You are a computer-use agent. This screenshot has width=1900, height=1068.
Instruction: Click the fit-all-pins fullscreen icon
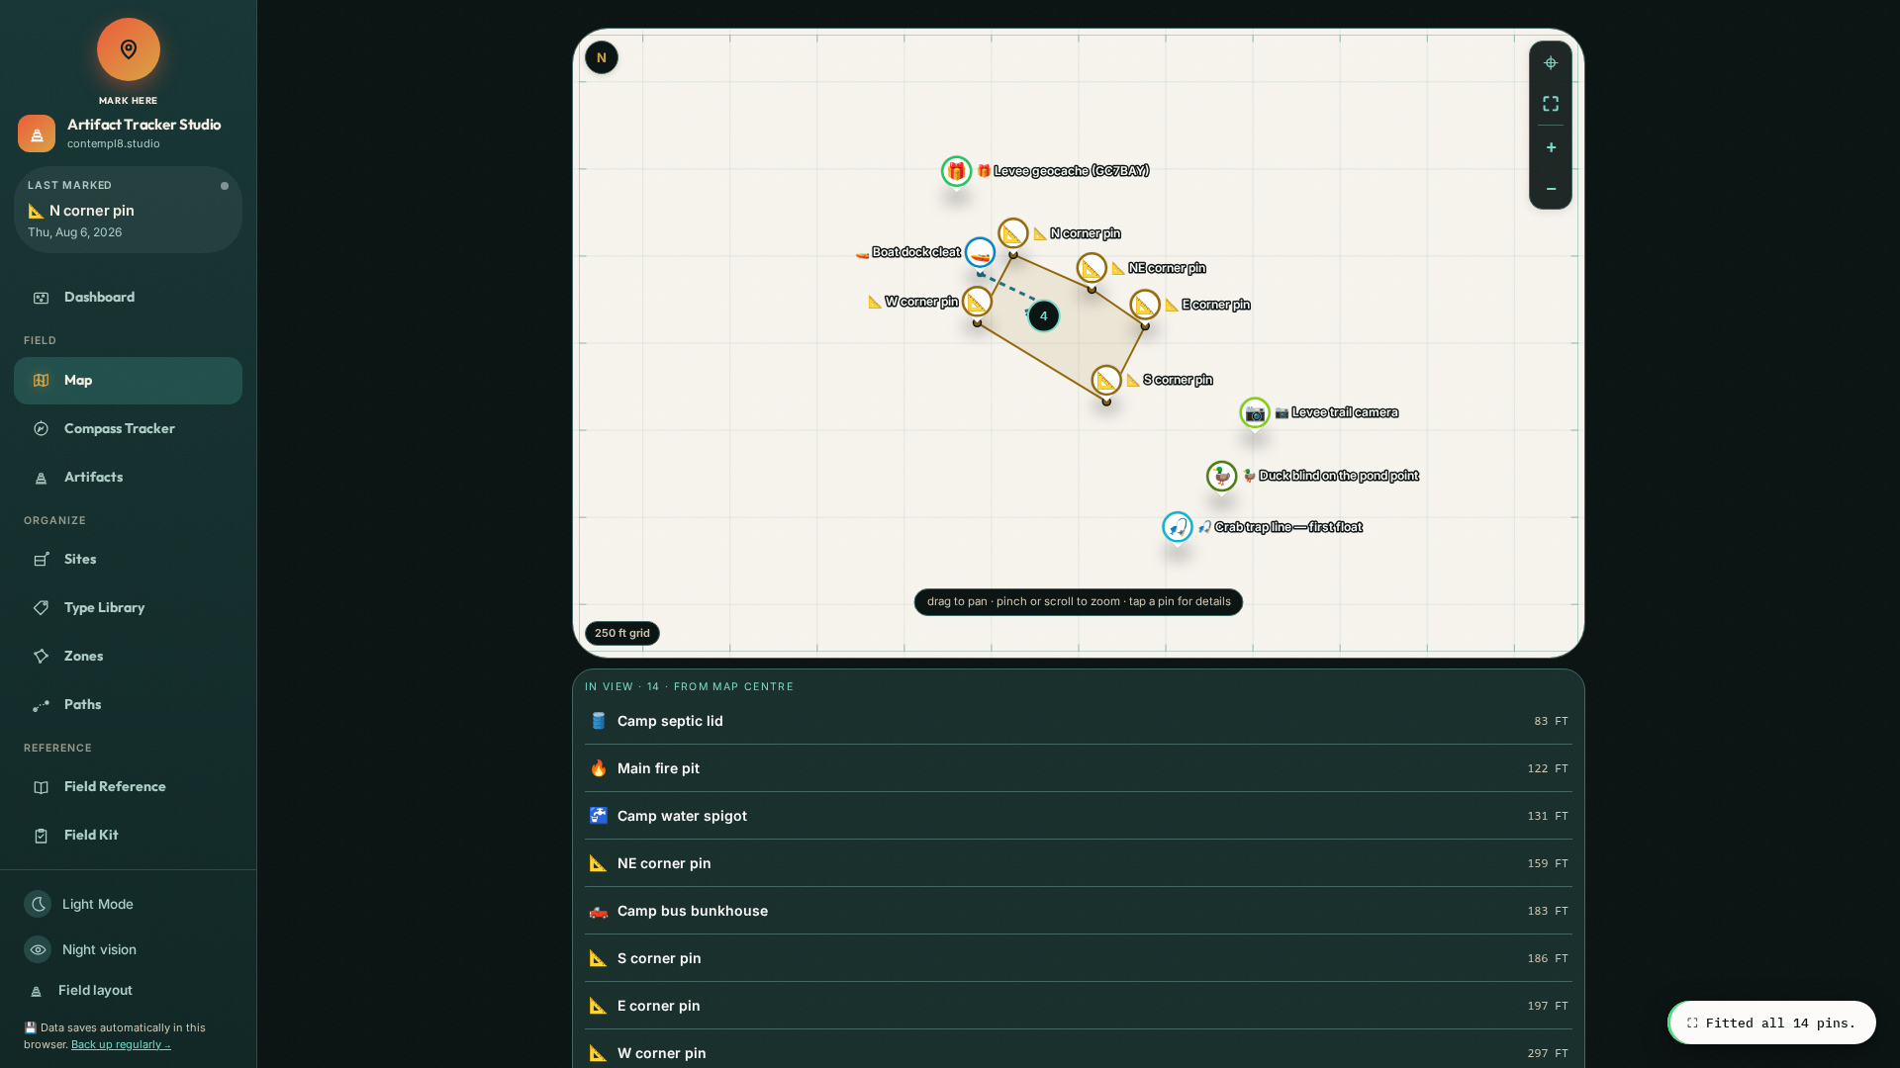(x=1551, y=104)
